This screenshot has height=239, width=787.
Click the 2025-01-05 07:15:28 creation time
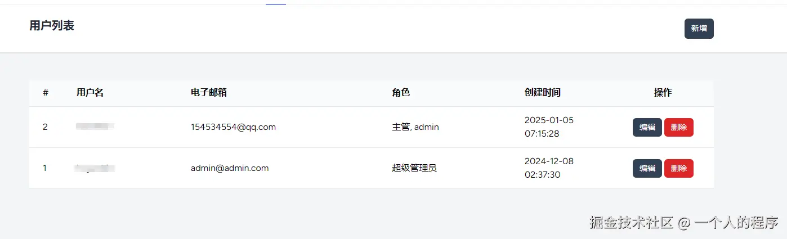(549, 127)
